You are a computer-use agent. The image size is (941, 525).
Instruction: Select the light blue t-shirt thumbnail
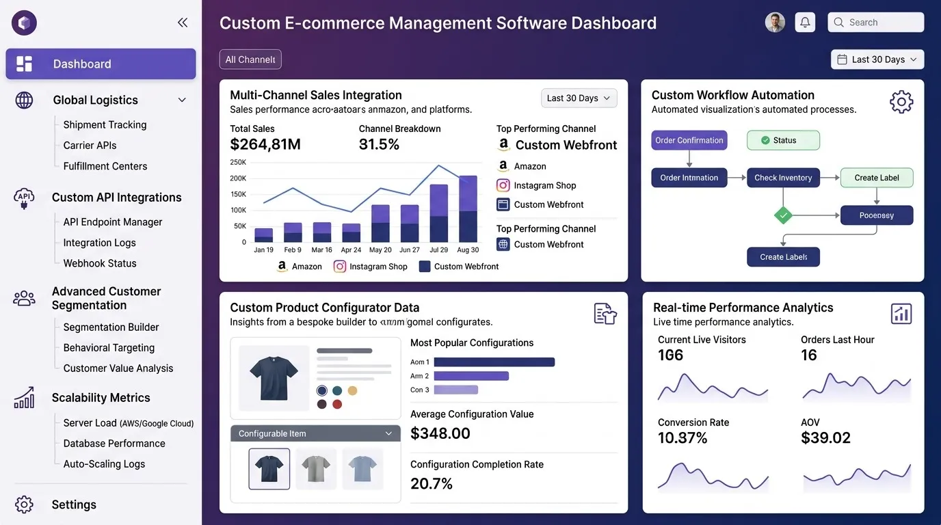coord(362,469)
